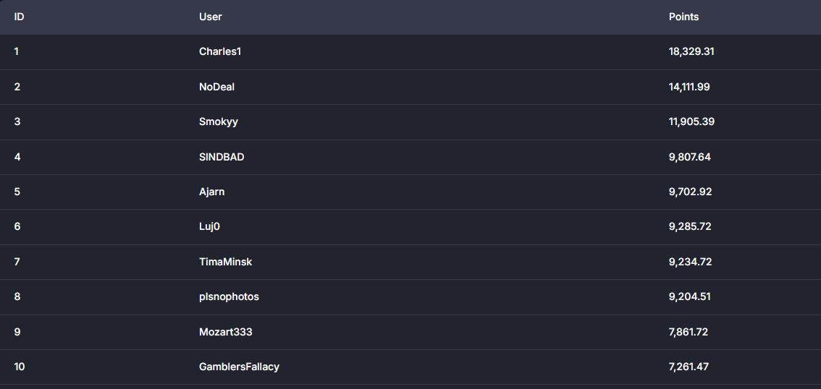Viewport: 821px width, 389px height.
Task: Open the NoDeal user profile
Action: [216, 87]
